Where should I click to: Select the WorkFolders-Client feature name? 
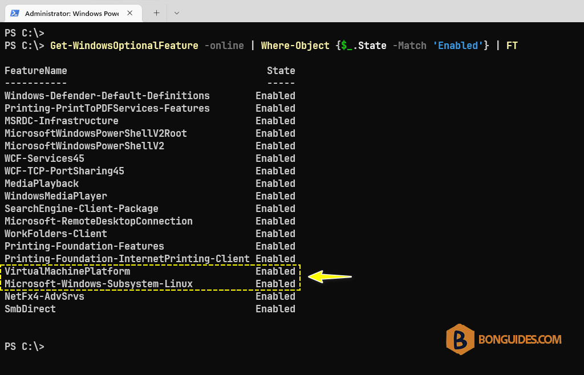[56, 234]
